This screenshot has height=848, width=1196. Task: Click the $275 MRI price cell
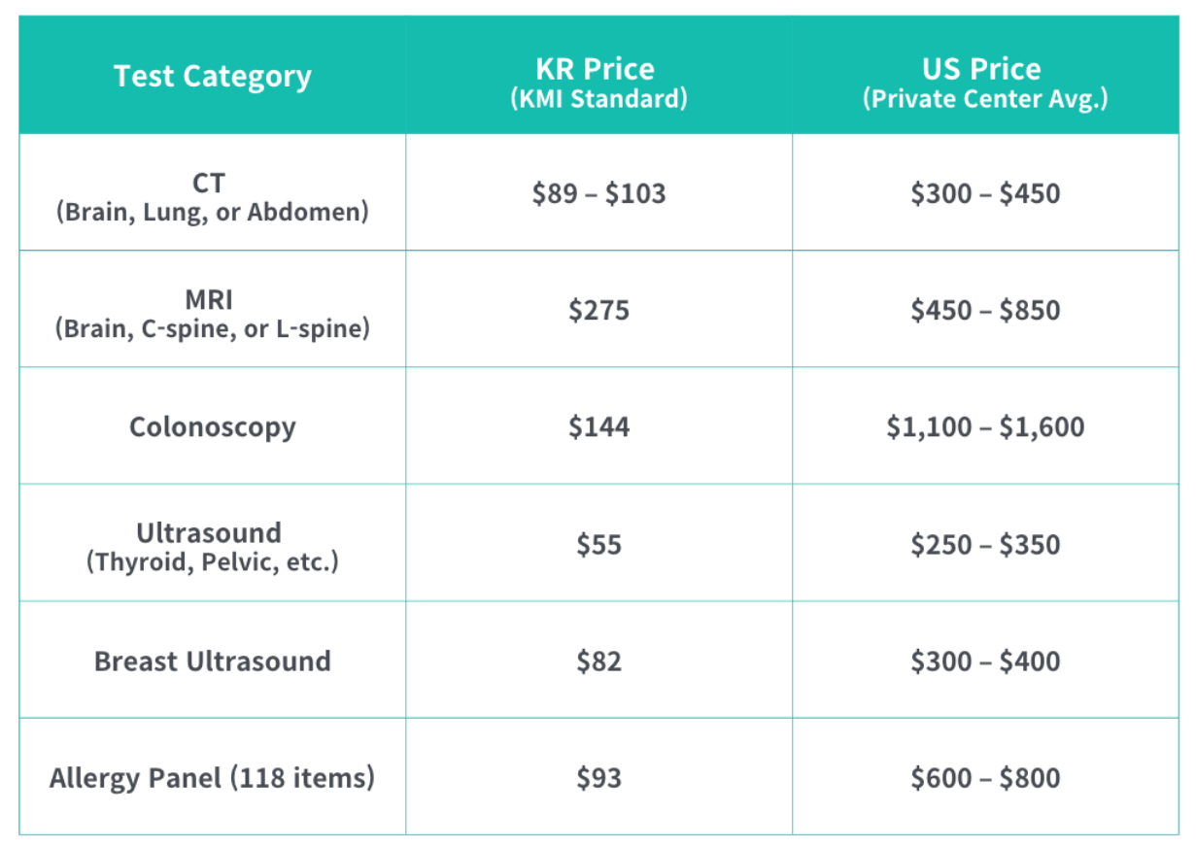pos(598,310)
